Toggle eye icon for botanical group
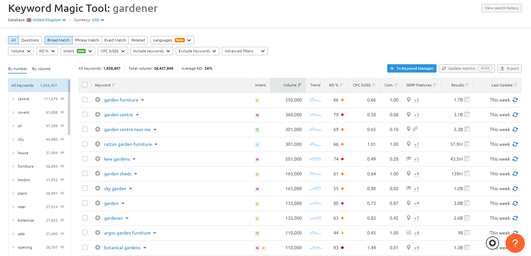Screen dimensions: 531x256 62,220
